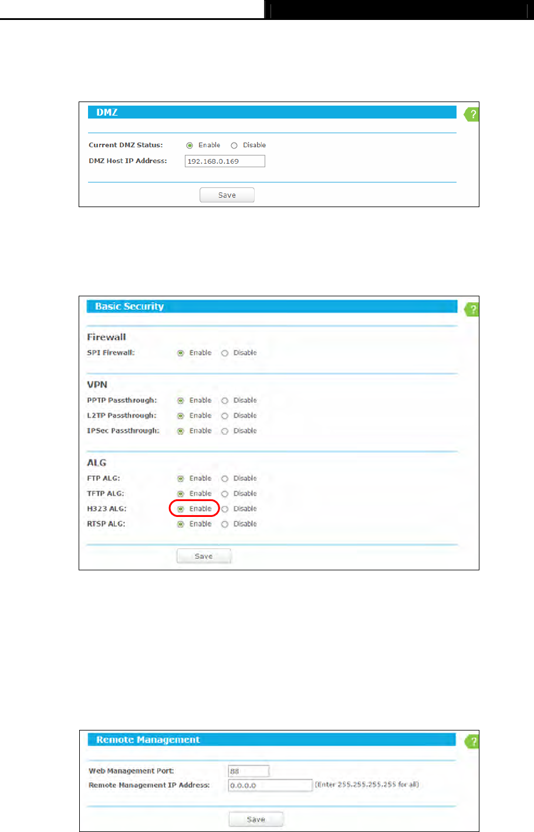The width and height of the screenshot is (534, 832).
Task: Click the 'DMZ Host IP Address:' label
Action: coord(128,161)
